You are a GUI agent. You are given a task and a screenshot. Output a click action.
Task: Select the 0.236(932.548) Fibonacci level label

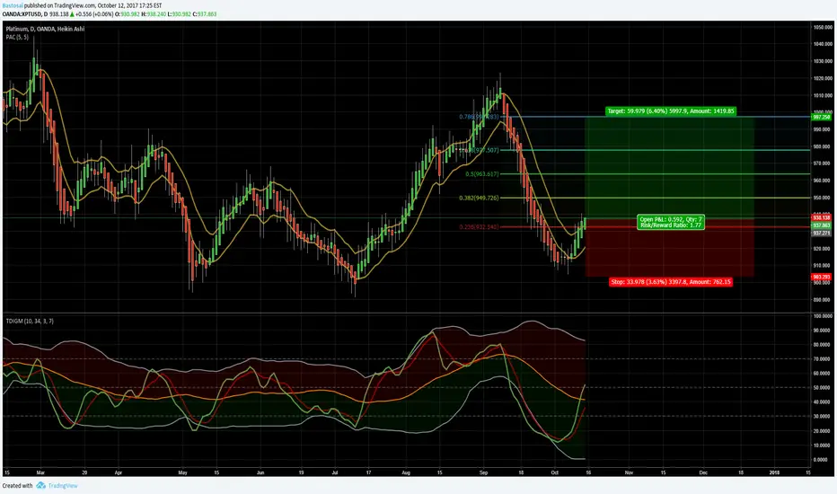[x=479, y=227]
